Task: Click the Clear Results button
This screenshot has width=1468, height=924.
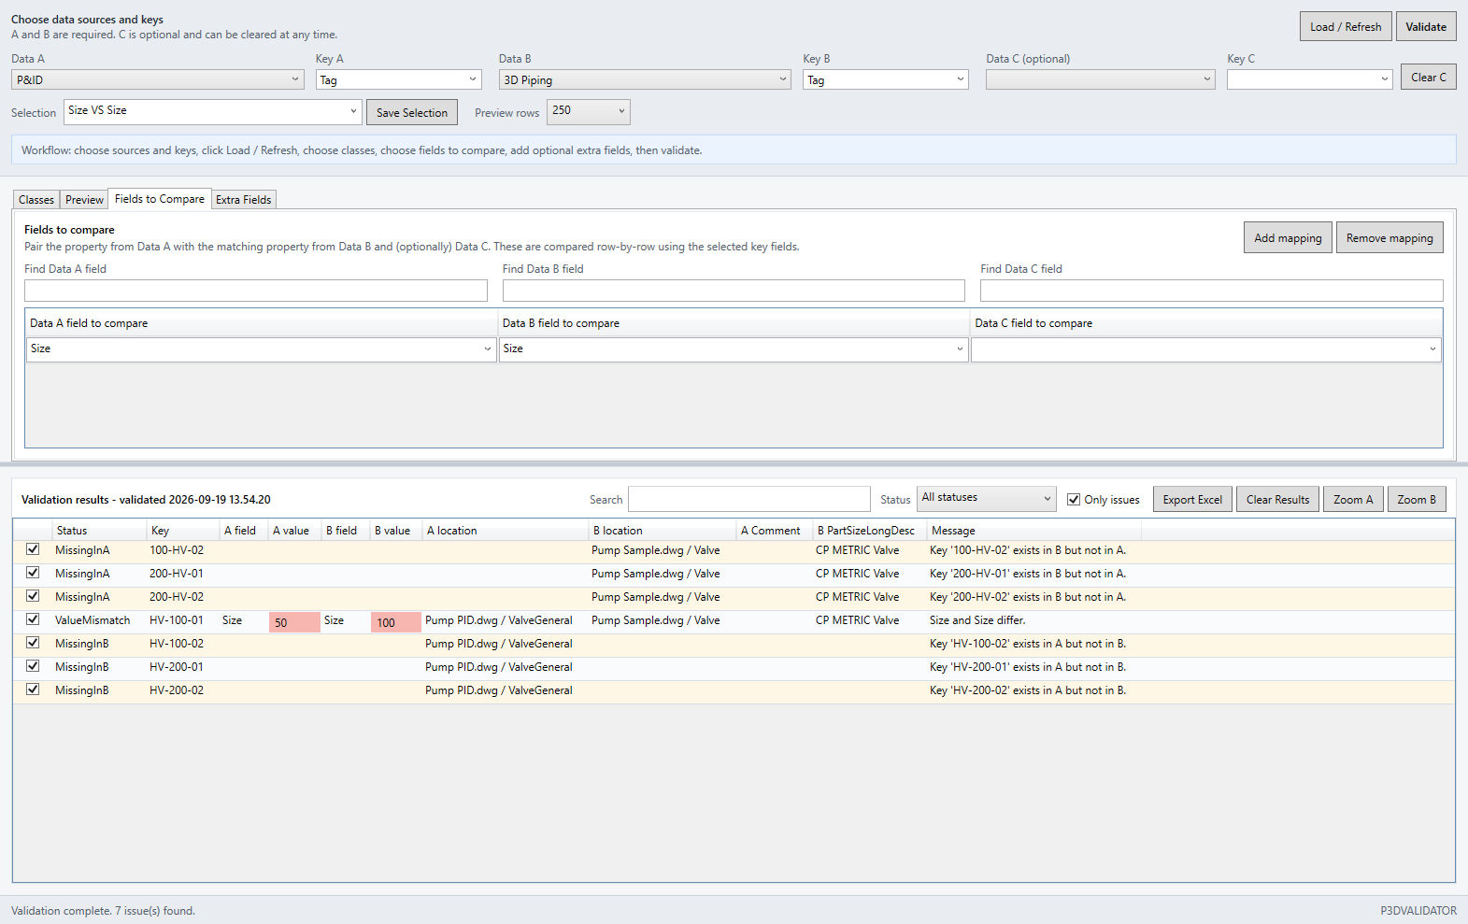Action: 1277,499
